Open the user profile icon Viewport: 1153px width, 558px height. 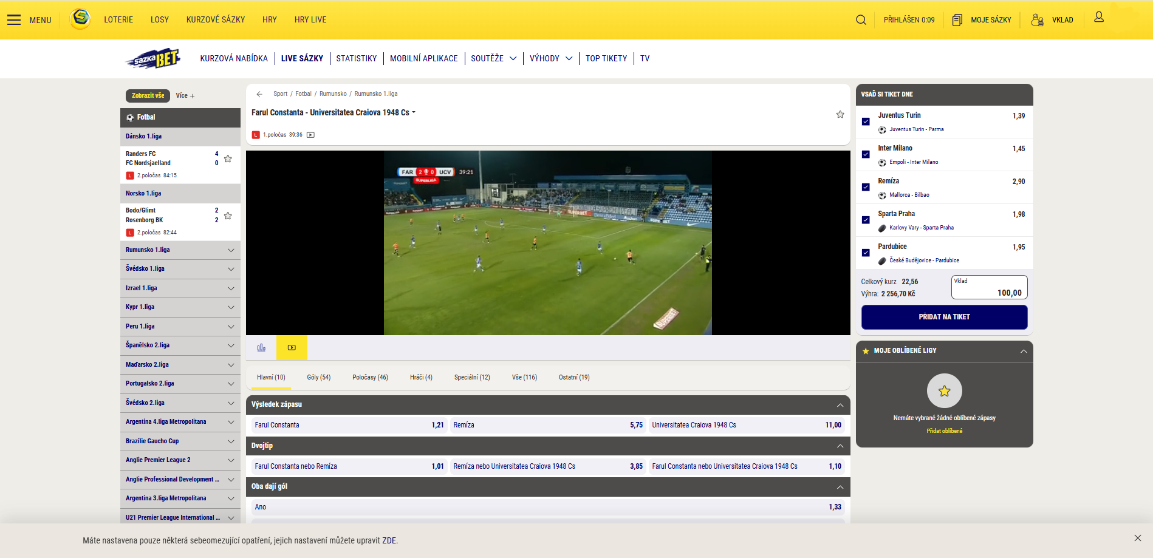coord(1099,17)
